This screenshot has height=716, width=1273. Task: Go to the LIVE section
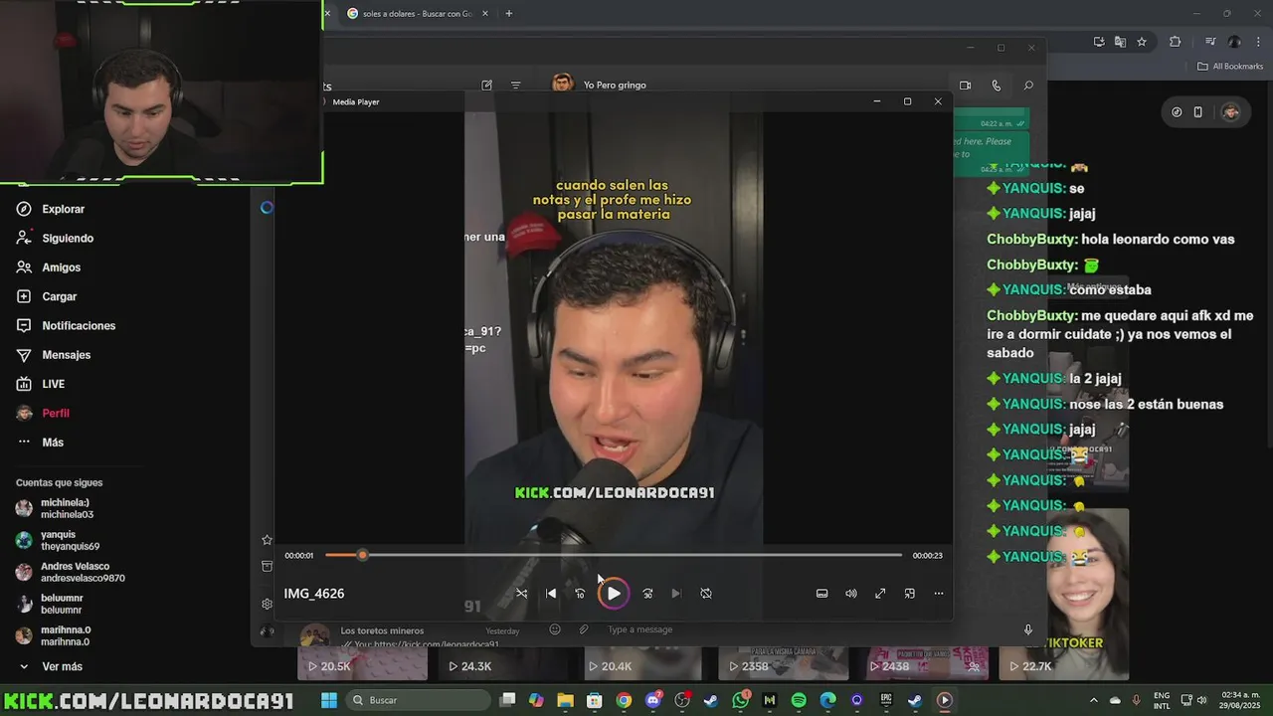(x=53, y=384)
